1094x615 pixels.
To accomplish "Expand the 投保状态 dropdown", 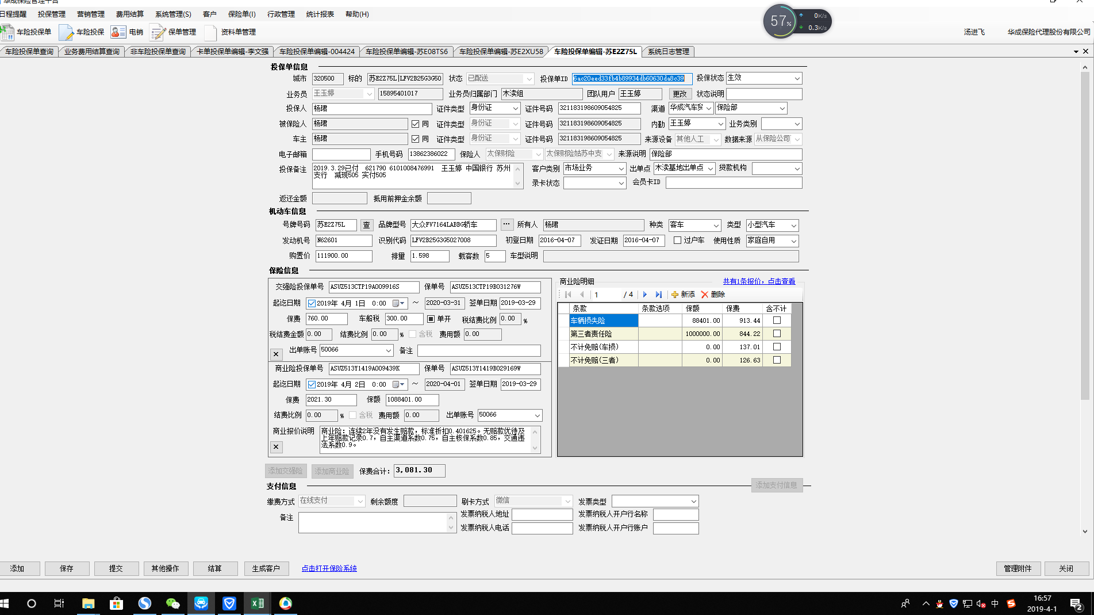I will pos(797,78).
